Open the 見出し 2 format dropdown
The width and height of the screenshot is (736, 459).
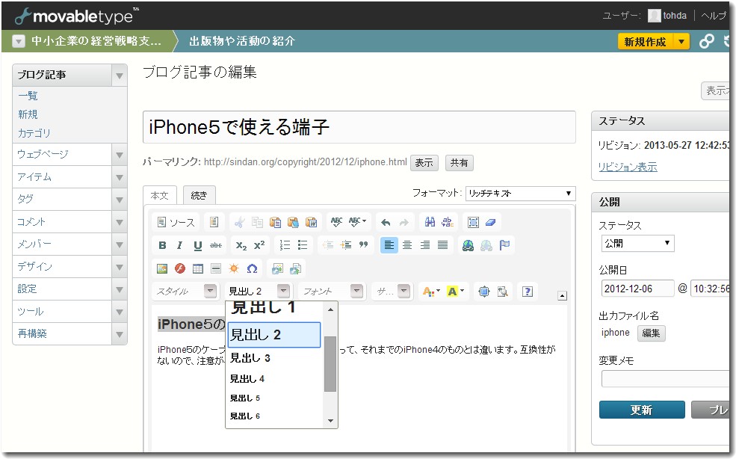click(258, 292)
